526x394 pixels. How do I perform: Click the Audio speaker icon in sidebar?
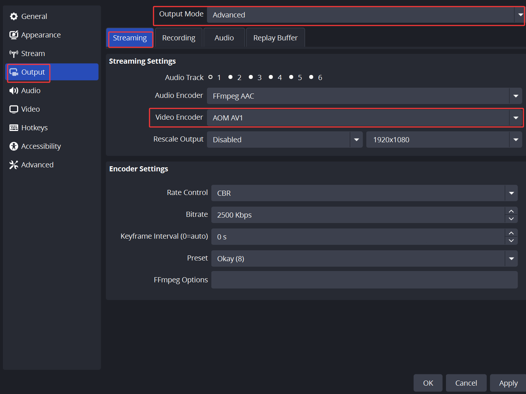14,91
